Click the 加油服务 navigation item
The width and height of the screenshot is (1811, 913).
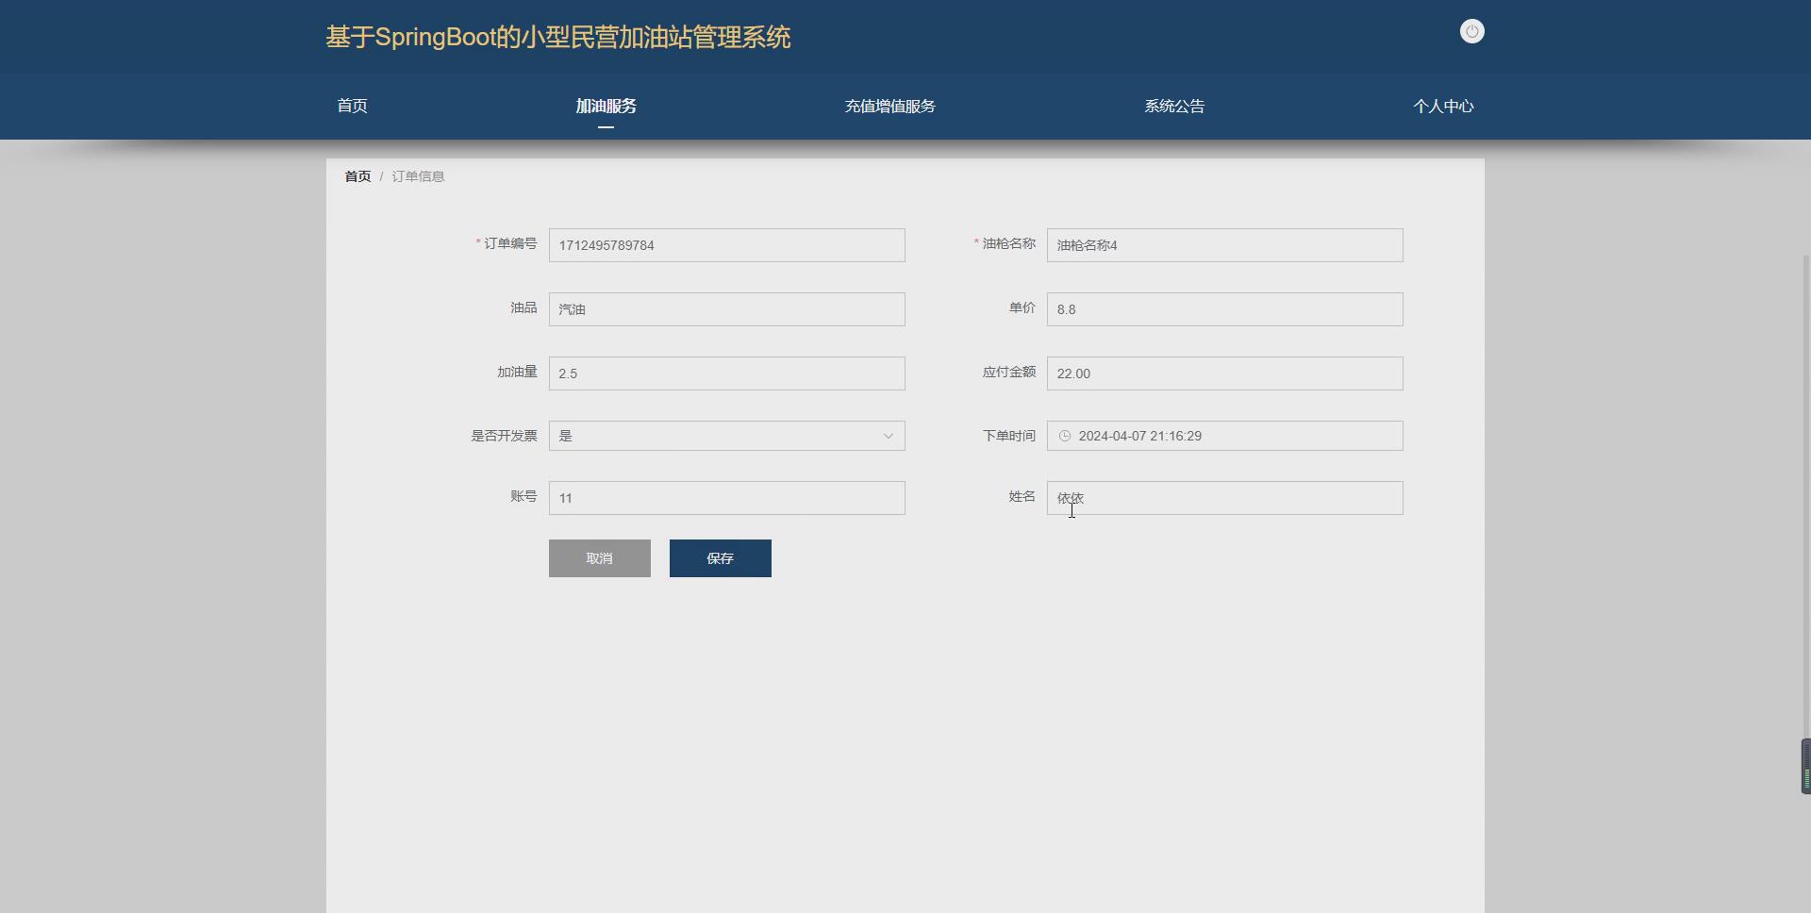tap(605, 106)
